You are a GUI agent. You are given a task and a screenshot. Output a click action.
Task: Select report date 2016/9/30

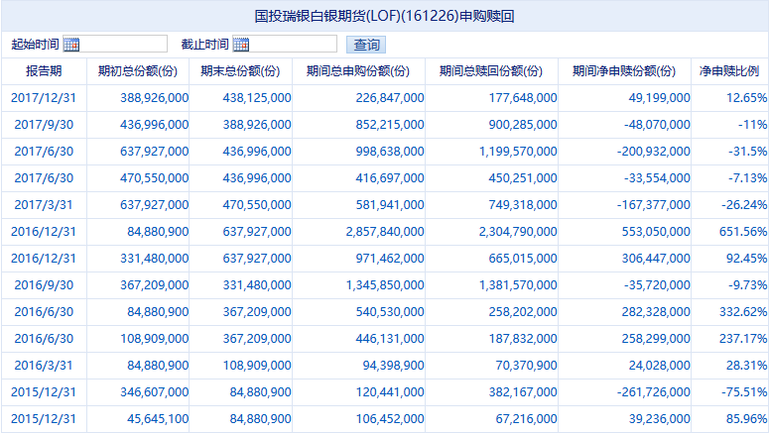[44, 285]
